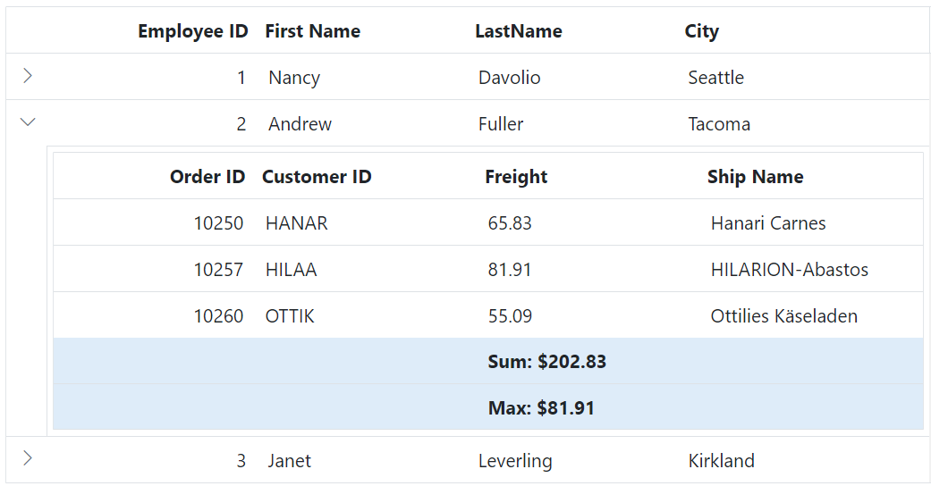931x486 pixels.
Task: Select the Seattle city cell
Action: pos(715,78)
